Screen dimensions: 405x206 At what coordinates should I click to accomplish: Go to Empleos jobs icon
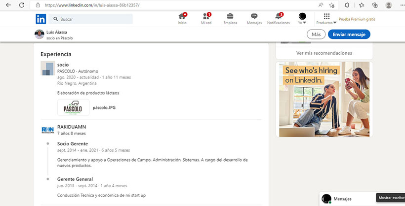[x=230, y=19]
